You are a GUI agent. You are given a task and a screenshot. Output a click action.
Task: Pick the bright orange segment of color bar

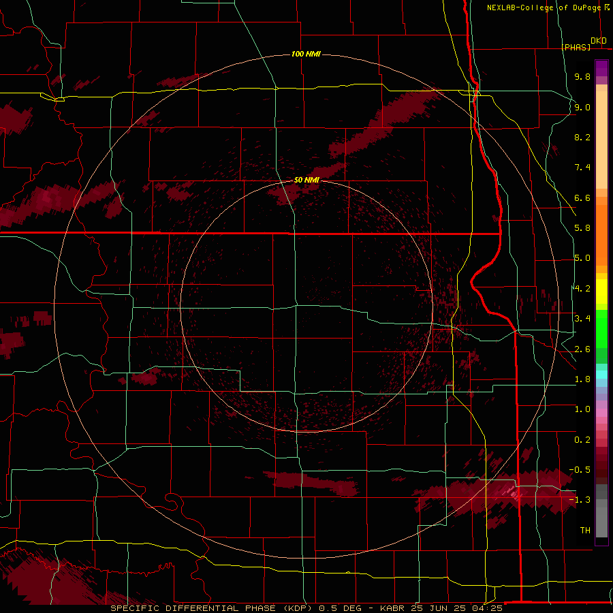601,236
